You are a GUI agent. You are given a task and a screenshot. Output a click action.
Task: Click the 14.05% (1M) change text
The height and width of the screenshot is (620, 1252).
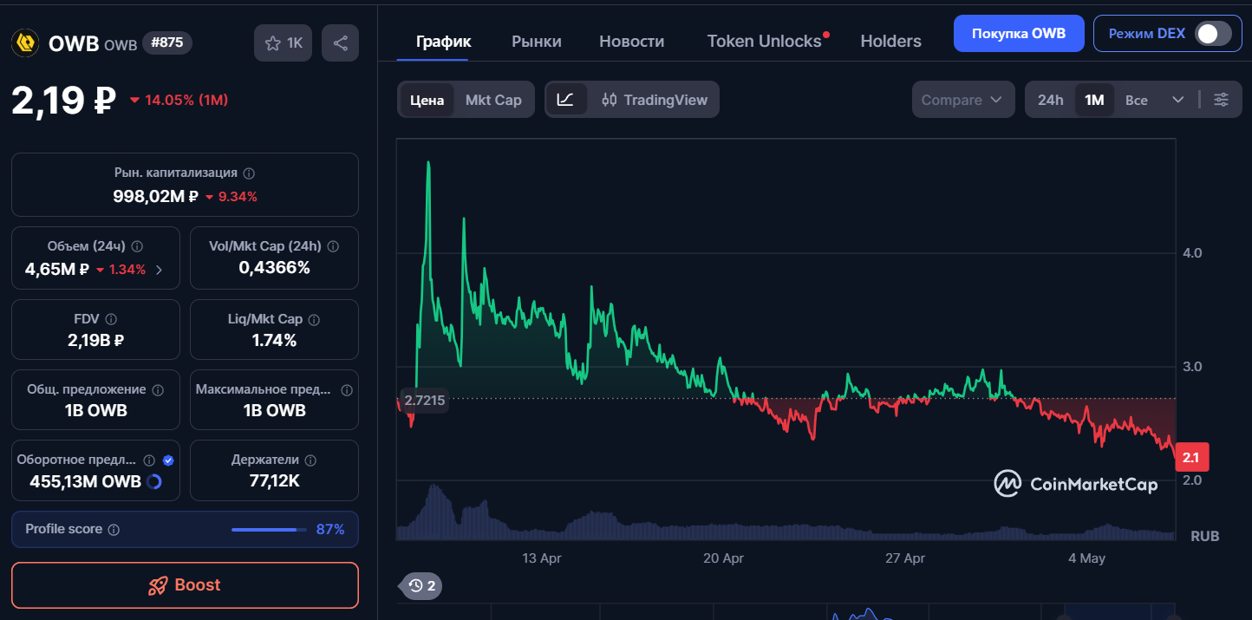point(186,100)
